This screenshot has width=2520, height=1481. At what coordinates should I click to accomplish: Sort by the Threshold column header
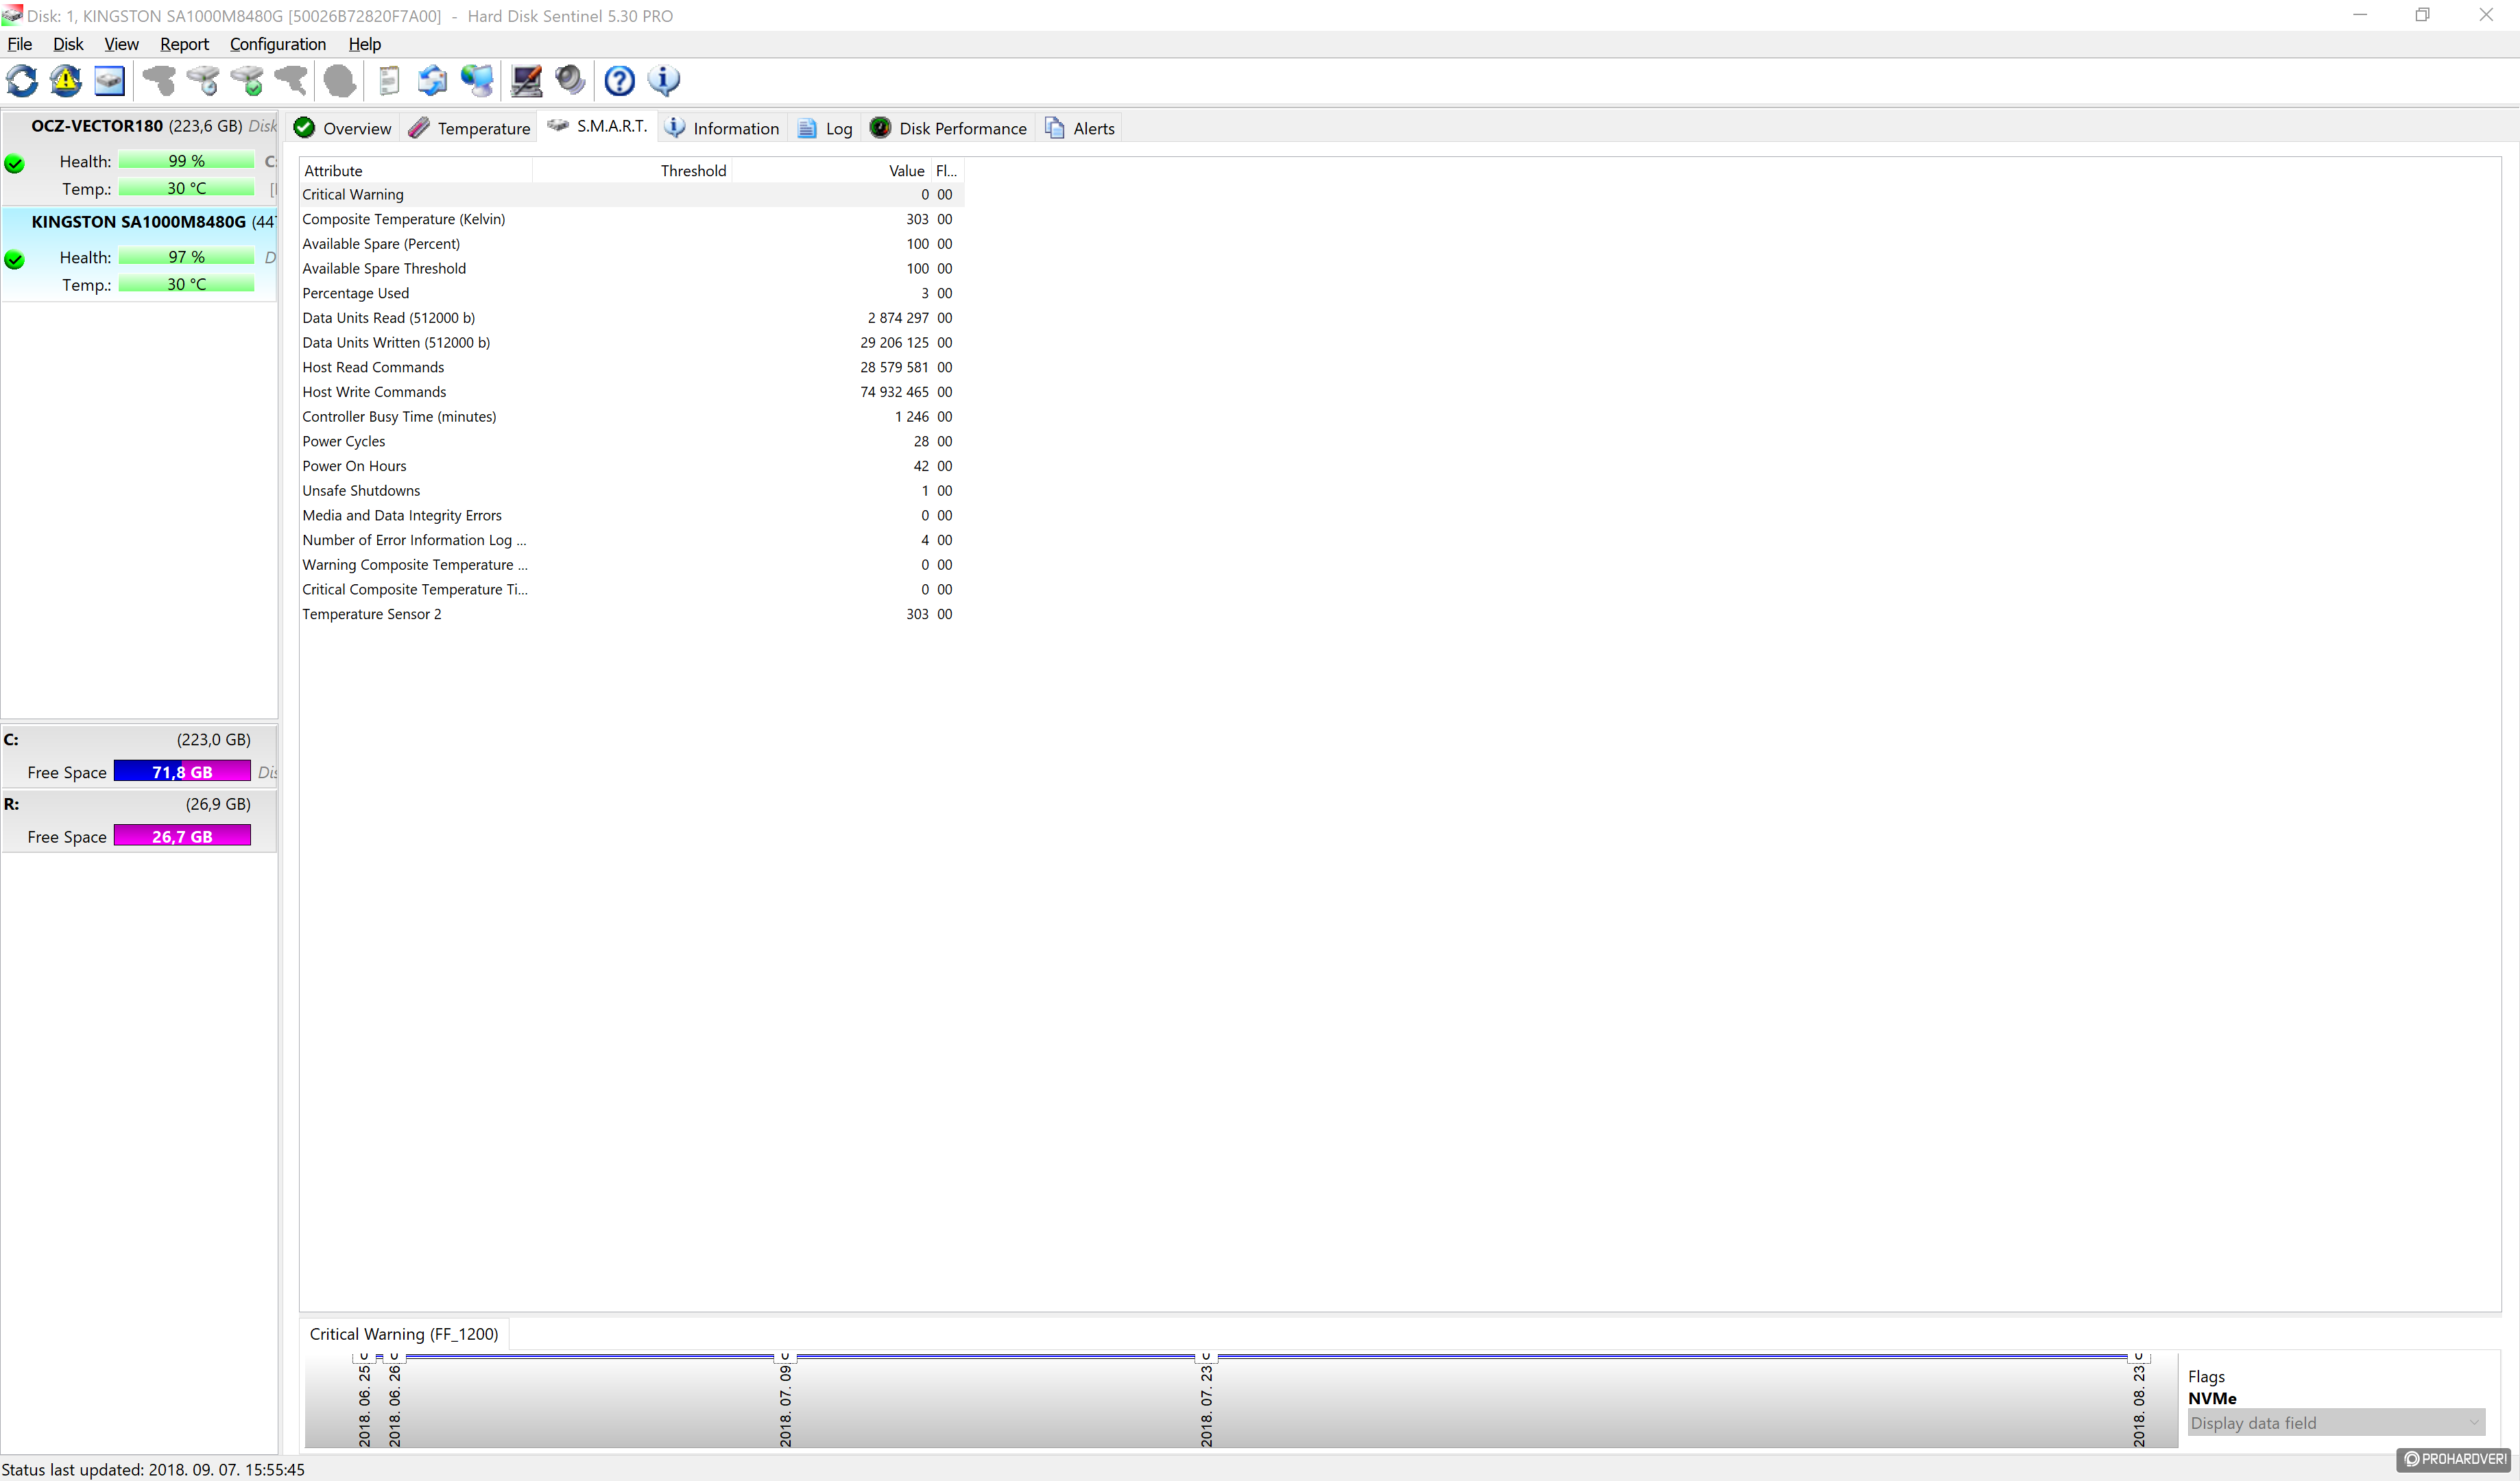632,171
